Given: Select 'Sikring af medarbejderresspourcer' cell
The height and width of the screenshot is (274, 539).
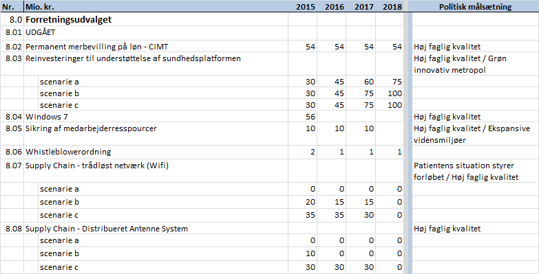Looking at the screenshot, I should [156, 134].
